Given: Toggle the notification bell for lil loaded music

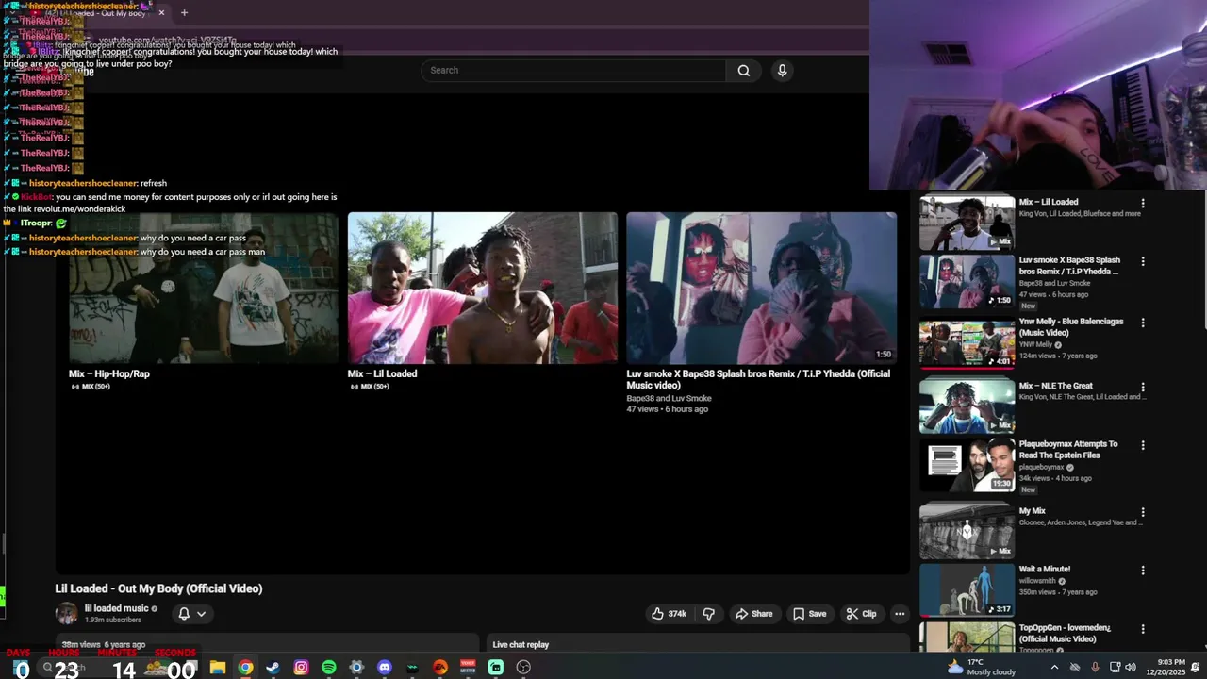Looking at the screenshot, I should 184,614.
